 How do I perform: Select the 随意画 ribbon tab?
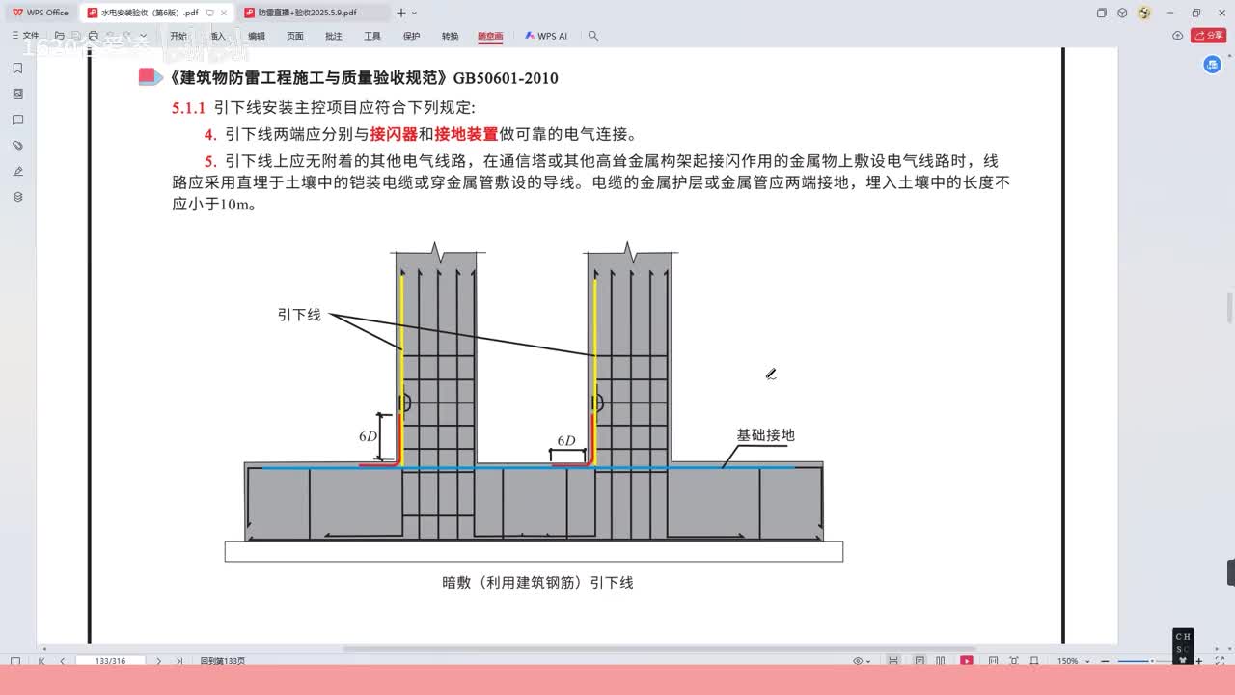[x=490, y=36]
